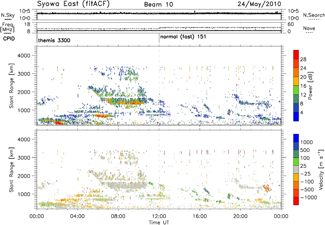Image resolution: width=325 pixels, height=225 pixels.
Task: Click the blue bottom of Power color bar
Action: 296,117
